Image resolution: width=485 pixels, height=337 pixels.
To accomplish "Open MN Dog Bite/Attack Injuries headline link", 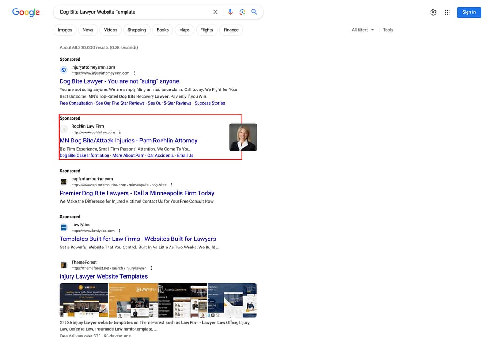I will (128, 141).
